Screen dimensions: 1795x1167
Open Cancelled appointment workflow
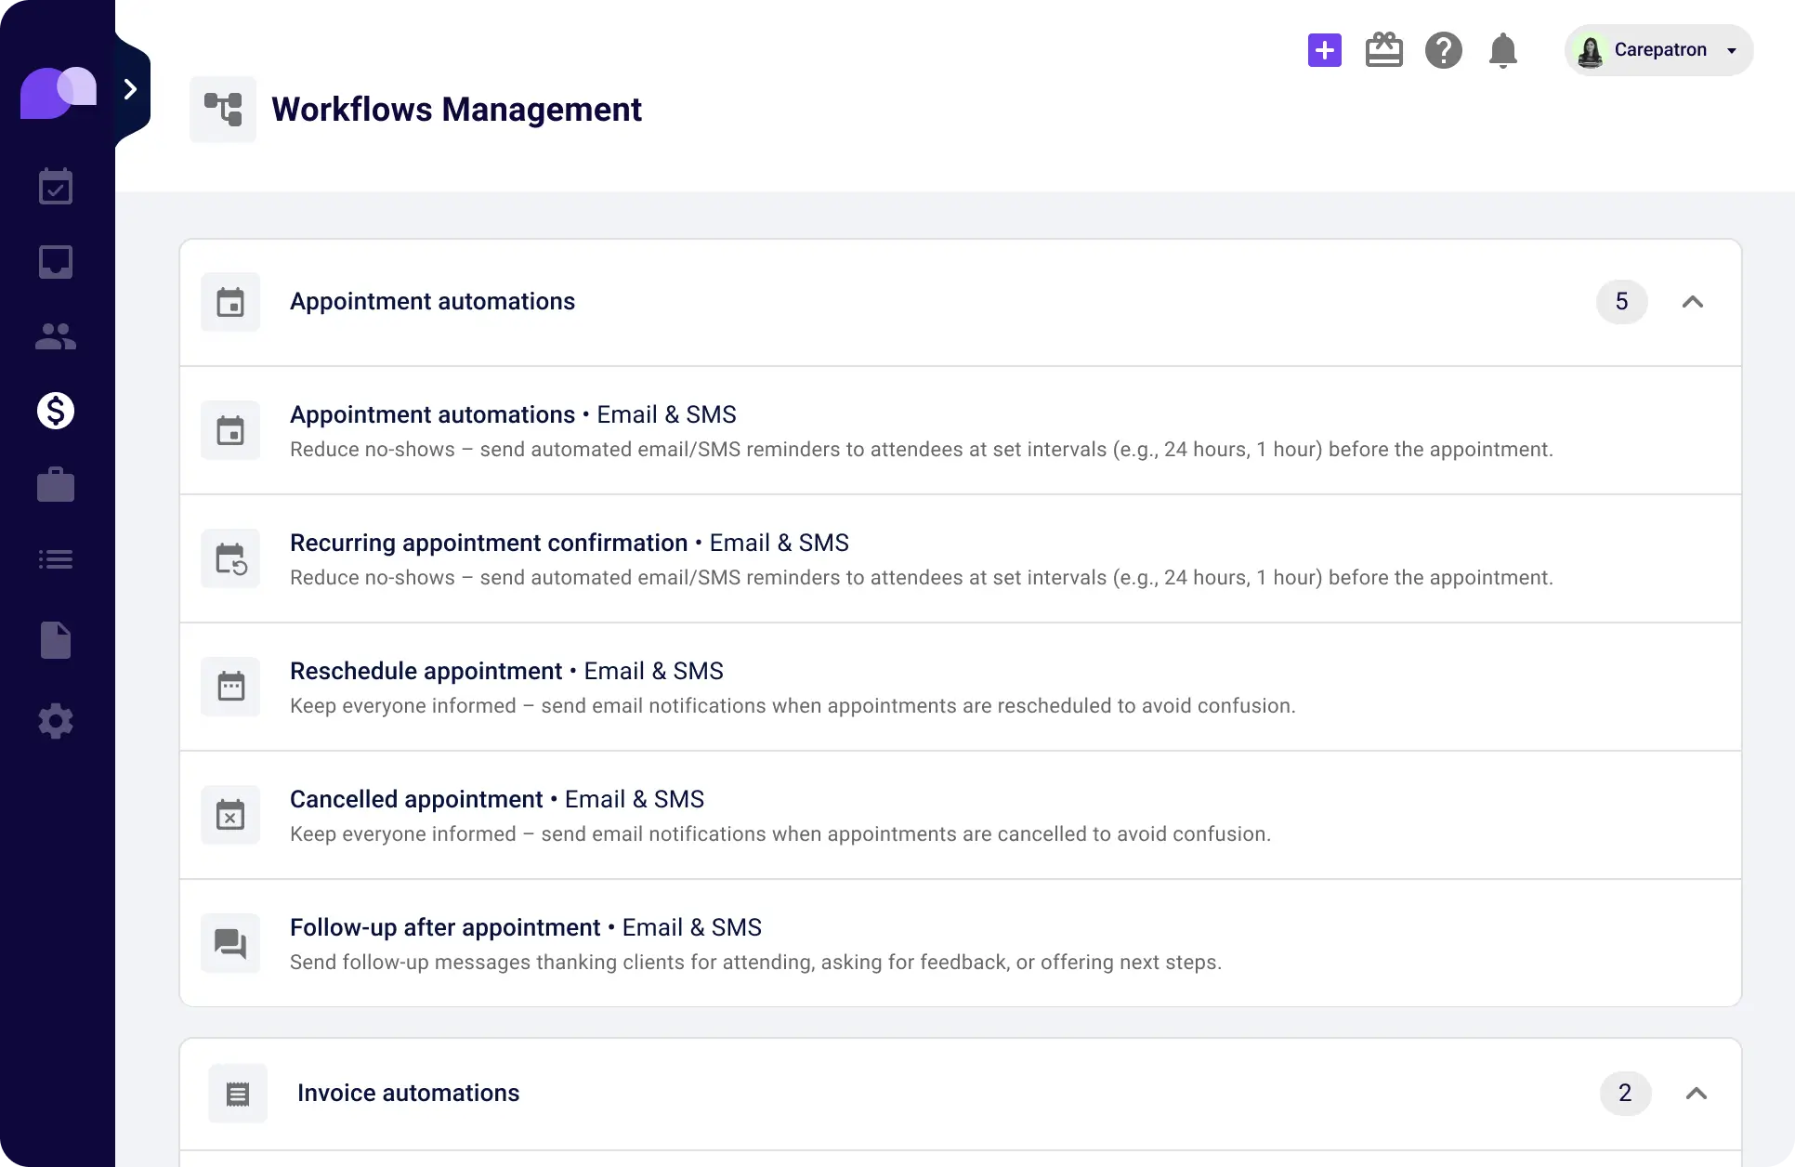coord(416,799)
